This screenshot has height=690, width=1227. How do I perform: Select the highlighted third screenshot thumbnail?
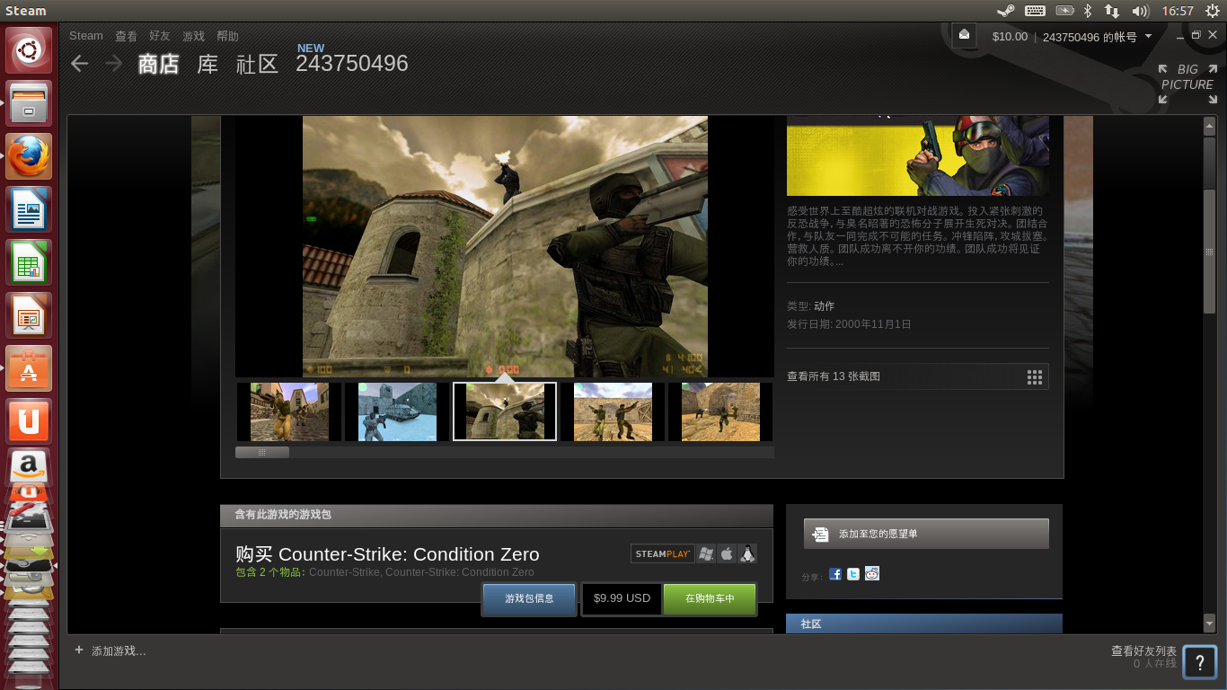(505, 411)
